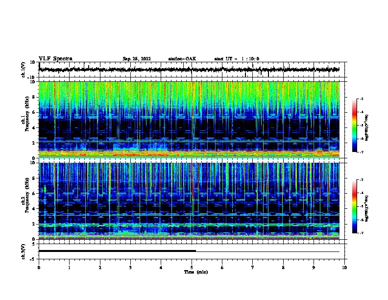Click the ch.1 spectrogram plot
Image resolution: width=388 pixels, height=300 pixels.
(189, 120)
